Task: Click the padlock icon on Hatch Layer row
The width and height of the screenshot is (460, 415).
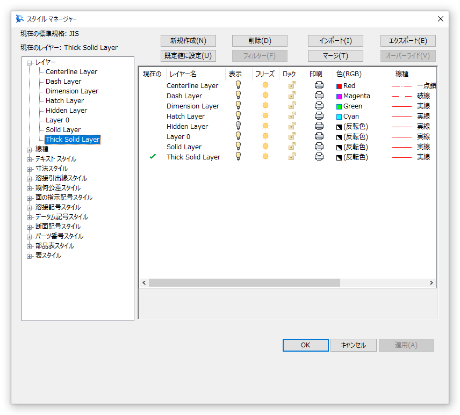Action: [x=292, y=116]
